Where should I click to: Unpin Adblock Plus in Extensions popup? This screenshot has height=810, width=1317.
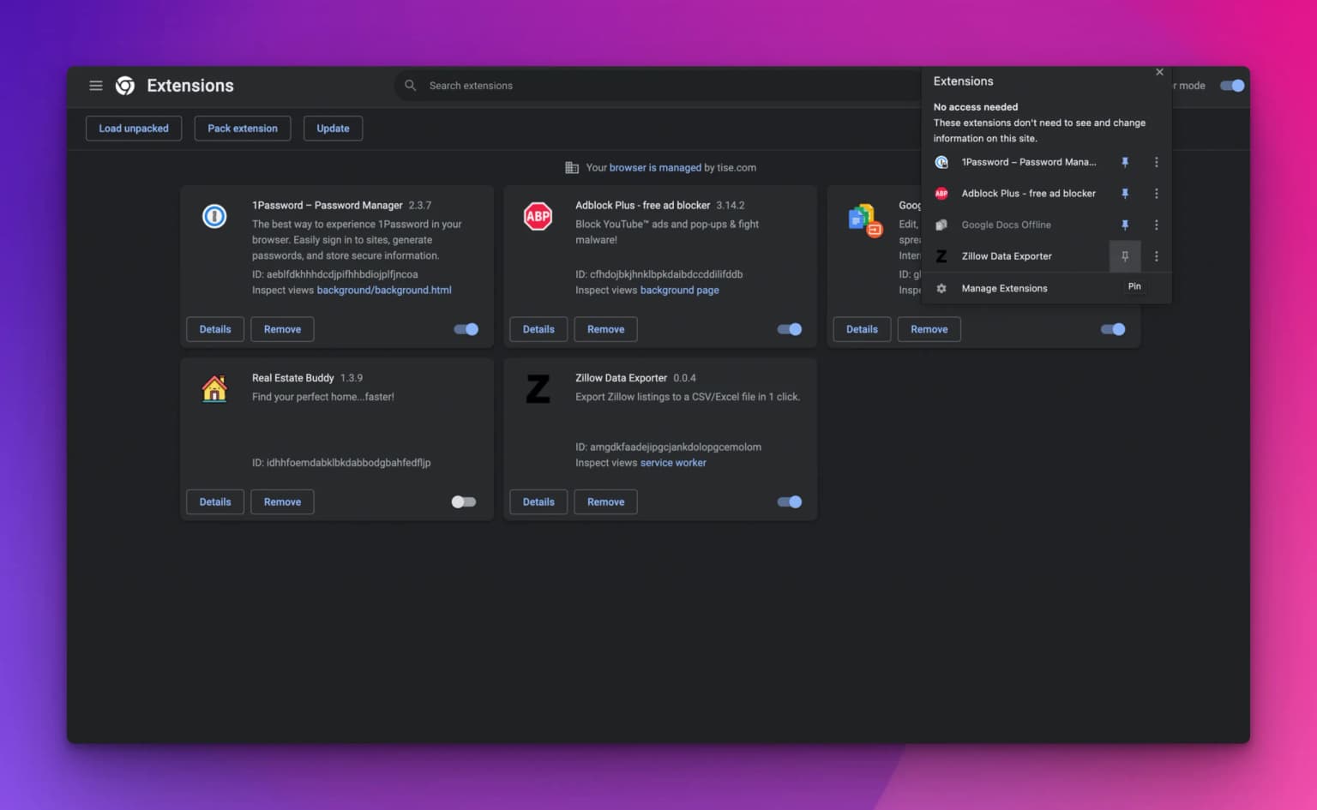point(1125,194)
